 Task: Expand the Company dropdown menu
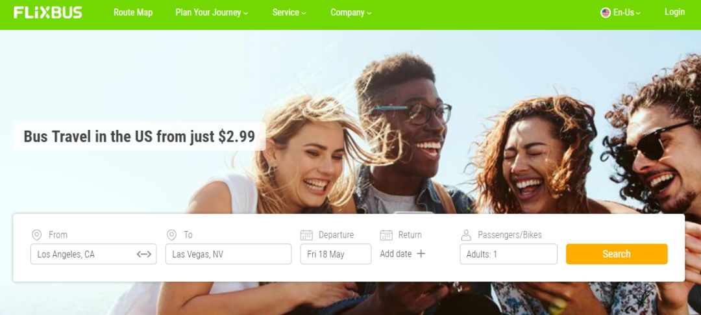click(351, 12)
